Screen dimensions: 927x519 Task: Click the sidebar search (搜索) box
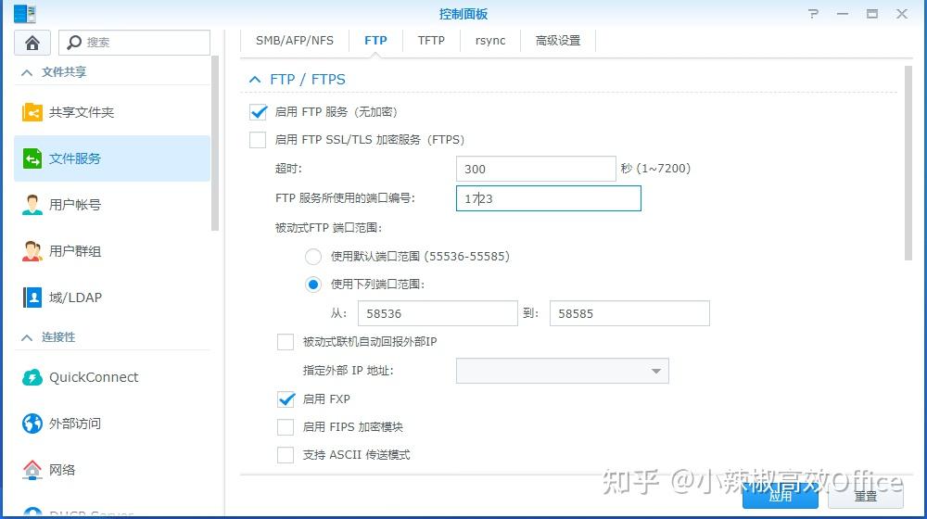[134, 43]
